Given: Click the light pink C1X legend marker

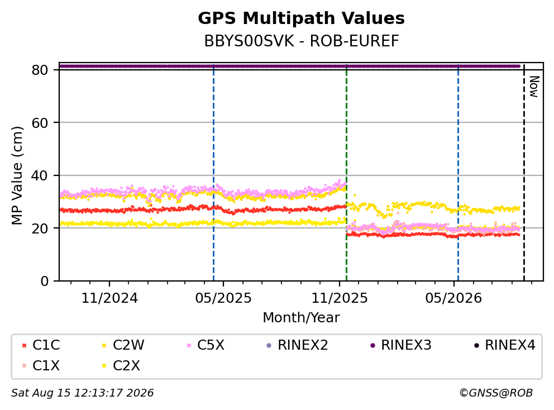Looking at the screenshot, I should pos(25,365).
